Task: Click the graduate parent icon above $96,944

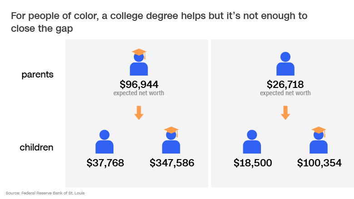Action: point(139,62)
